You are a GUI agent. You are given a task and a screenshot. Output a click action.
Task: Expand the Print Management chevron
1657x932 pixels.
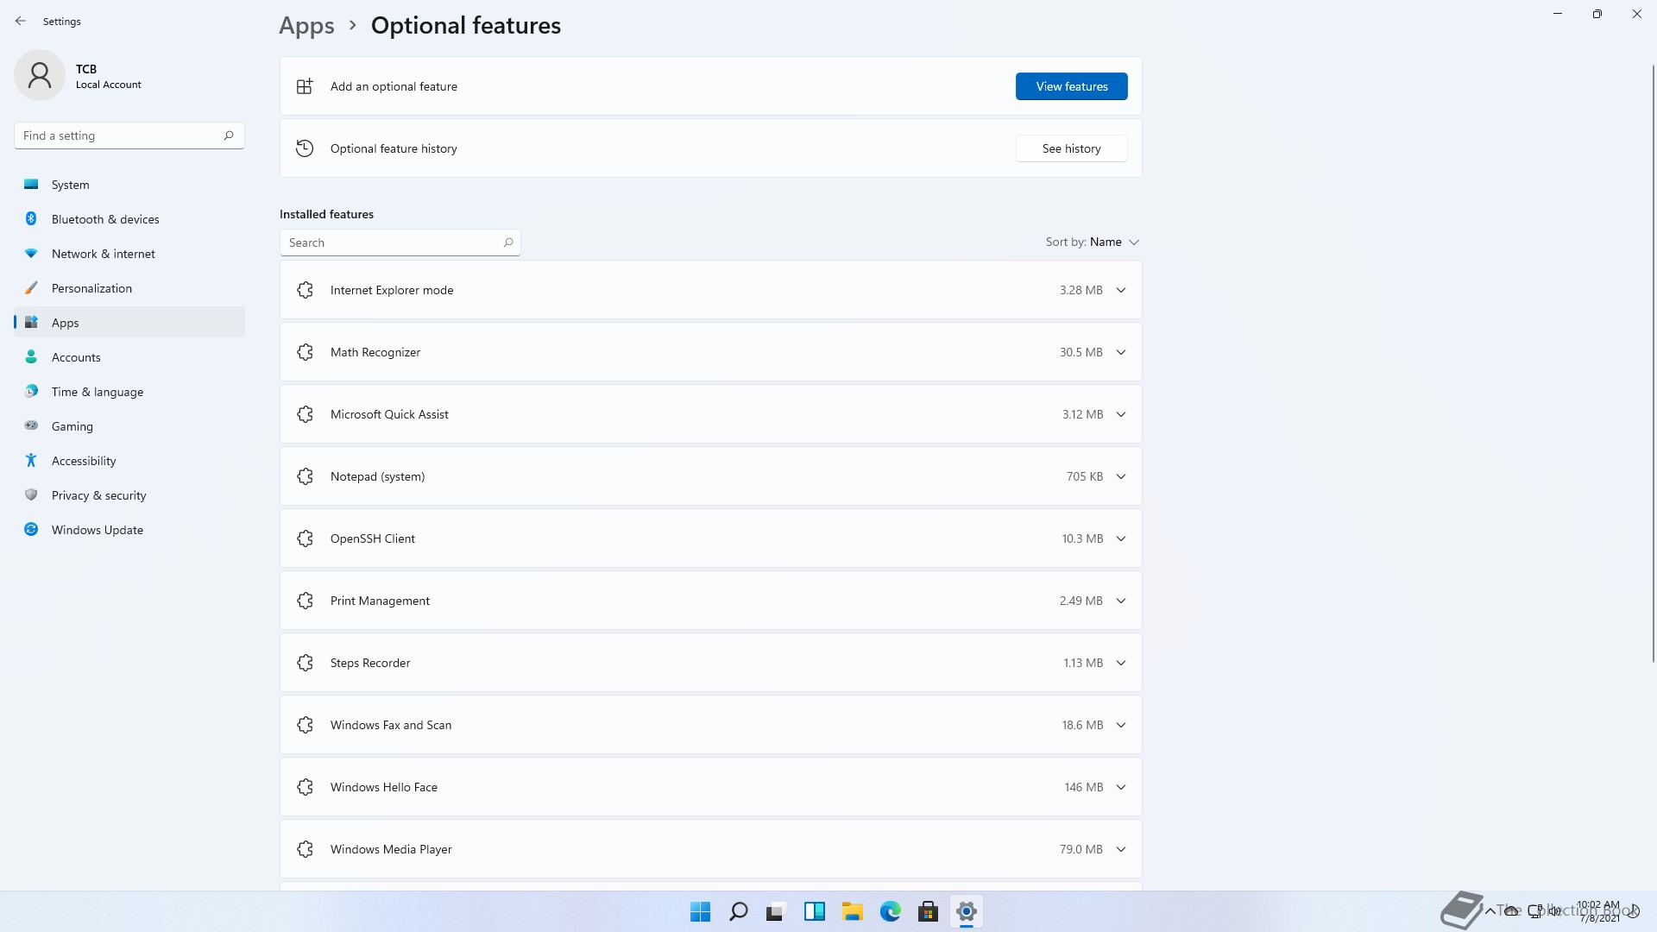coord(1121,601)
